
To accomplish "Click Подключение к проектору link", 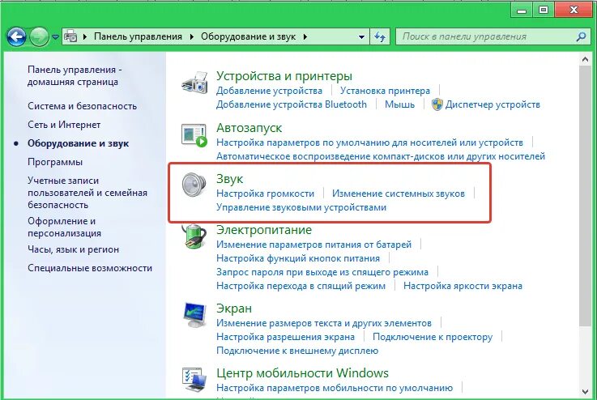I will (433, 337).
